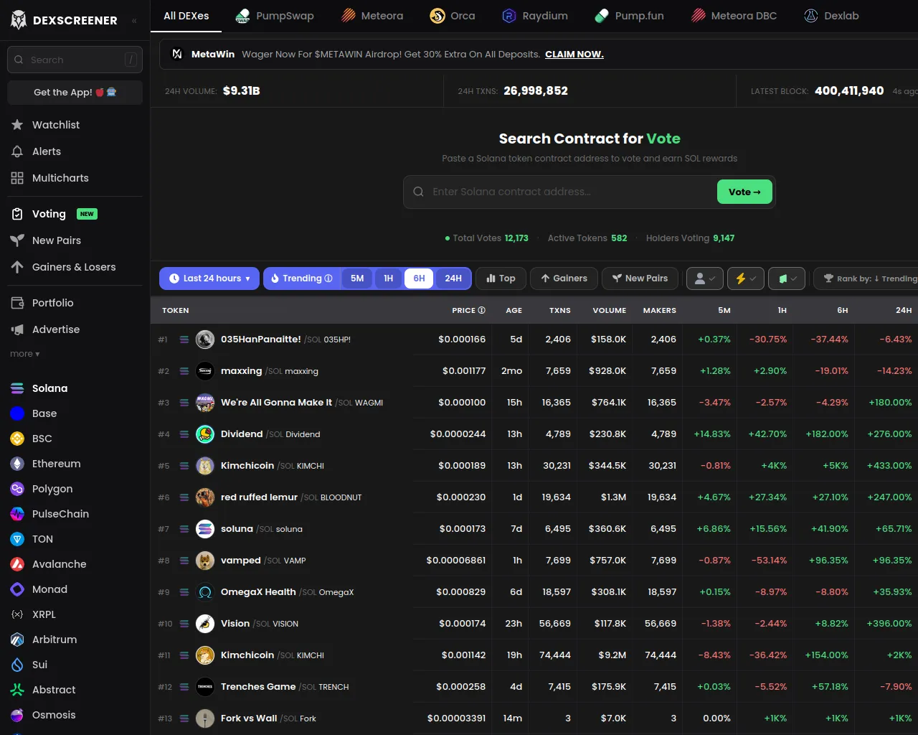This screenshot has height=735, width=918.
Task: Choose the BSC chain icon
Action: pyautogui.click(x=17, y=439)
